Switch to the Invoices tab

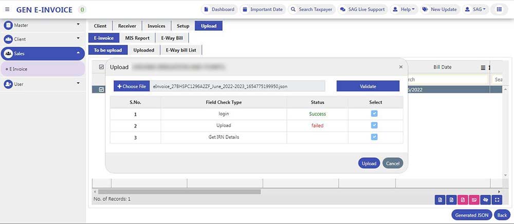coord(156,26)
